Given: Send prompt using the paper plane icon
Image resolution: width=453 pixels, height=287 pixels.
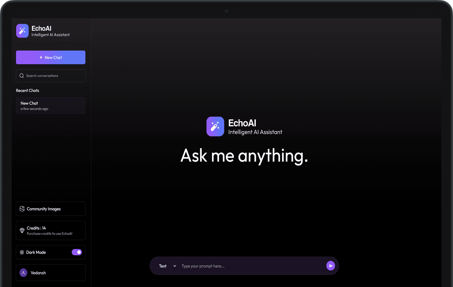Looking at the screenshot, I should [331, 266].
